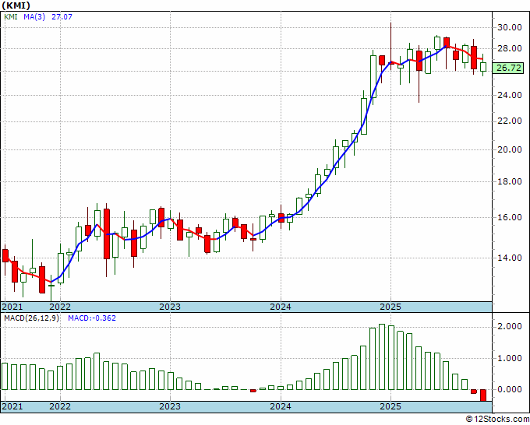The height and width of the screenshot is (425, 530).
Task: Click 2021 on the MACD timeline
Action: 12,406
